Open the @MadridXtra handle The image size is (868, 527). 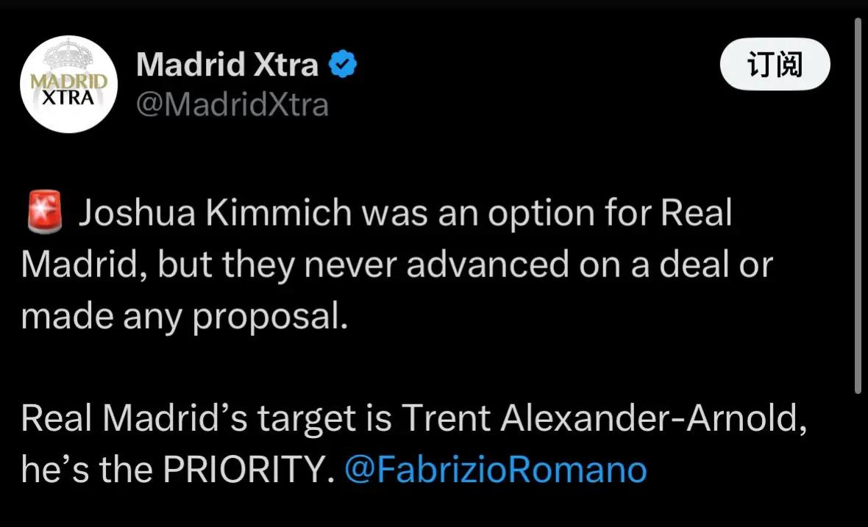pyautogui.click(x=232, y=104)
